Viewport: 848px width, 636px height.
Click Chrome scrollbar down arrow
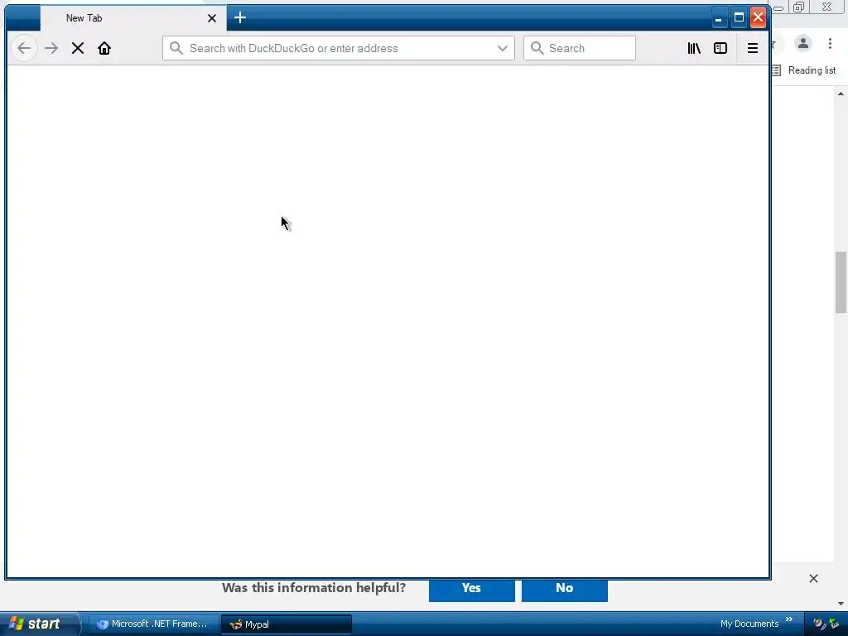tap(841, 604)
